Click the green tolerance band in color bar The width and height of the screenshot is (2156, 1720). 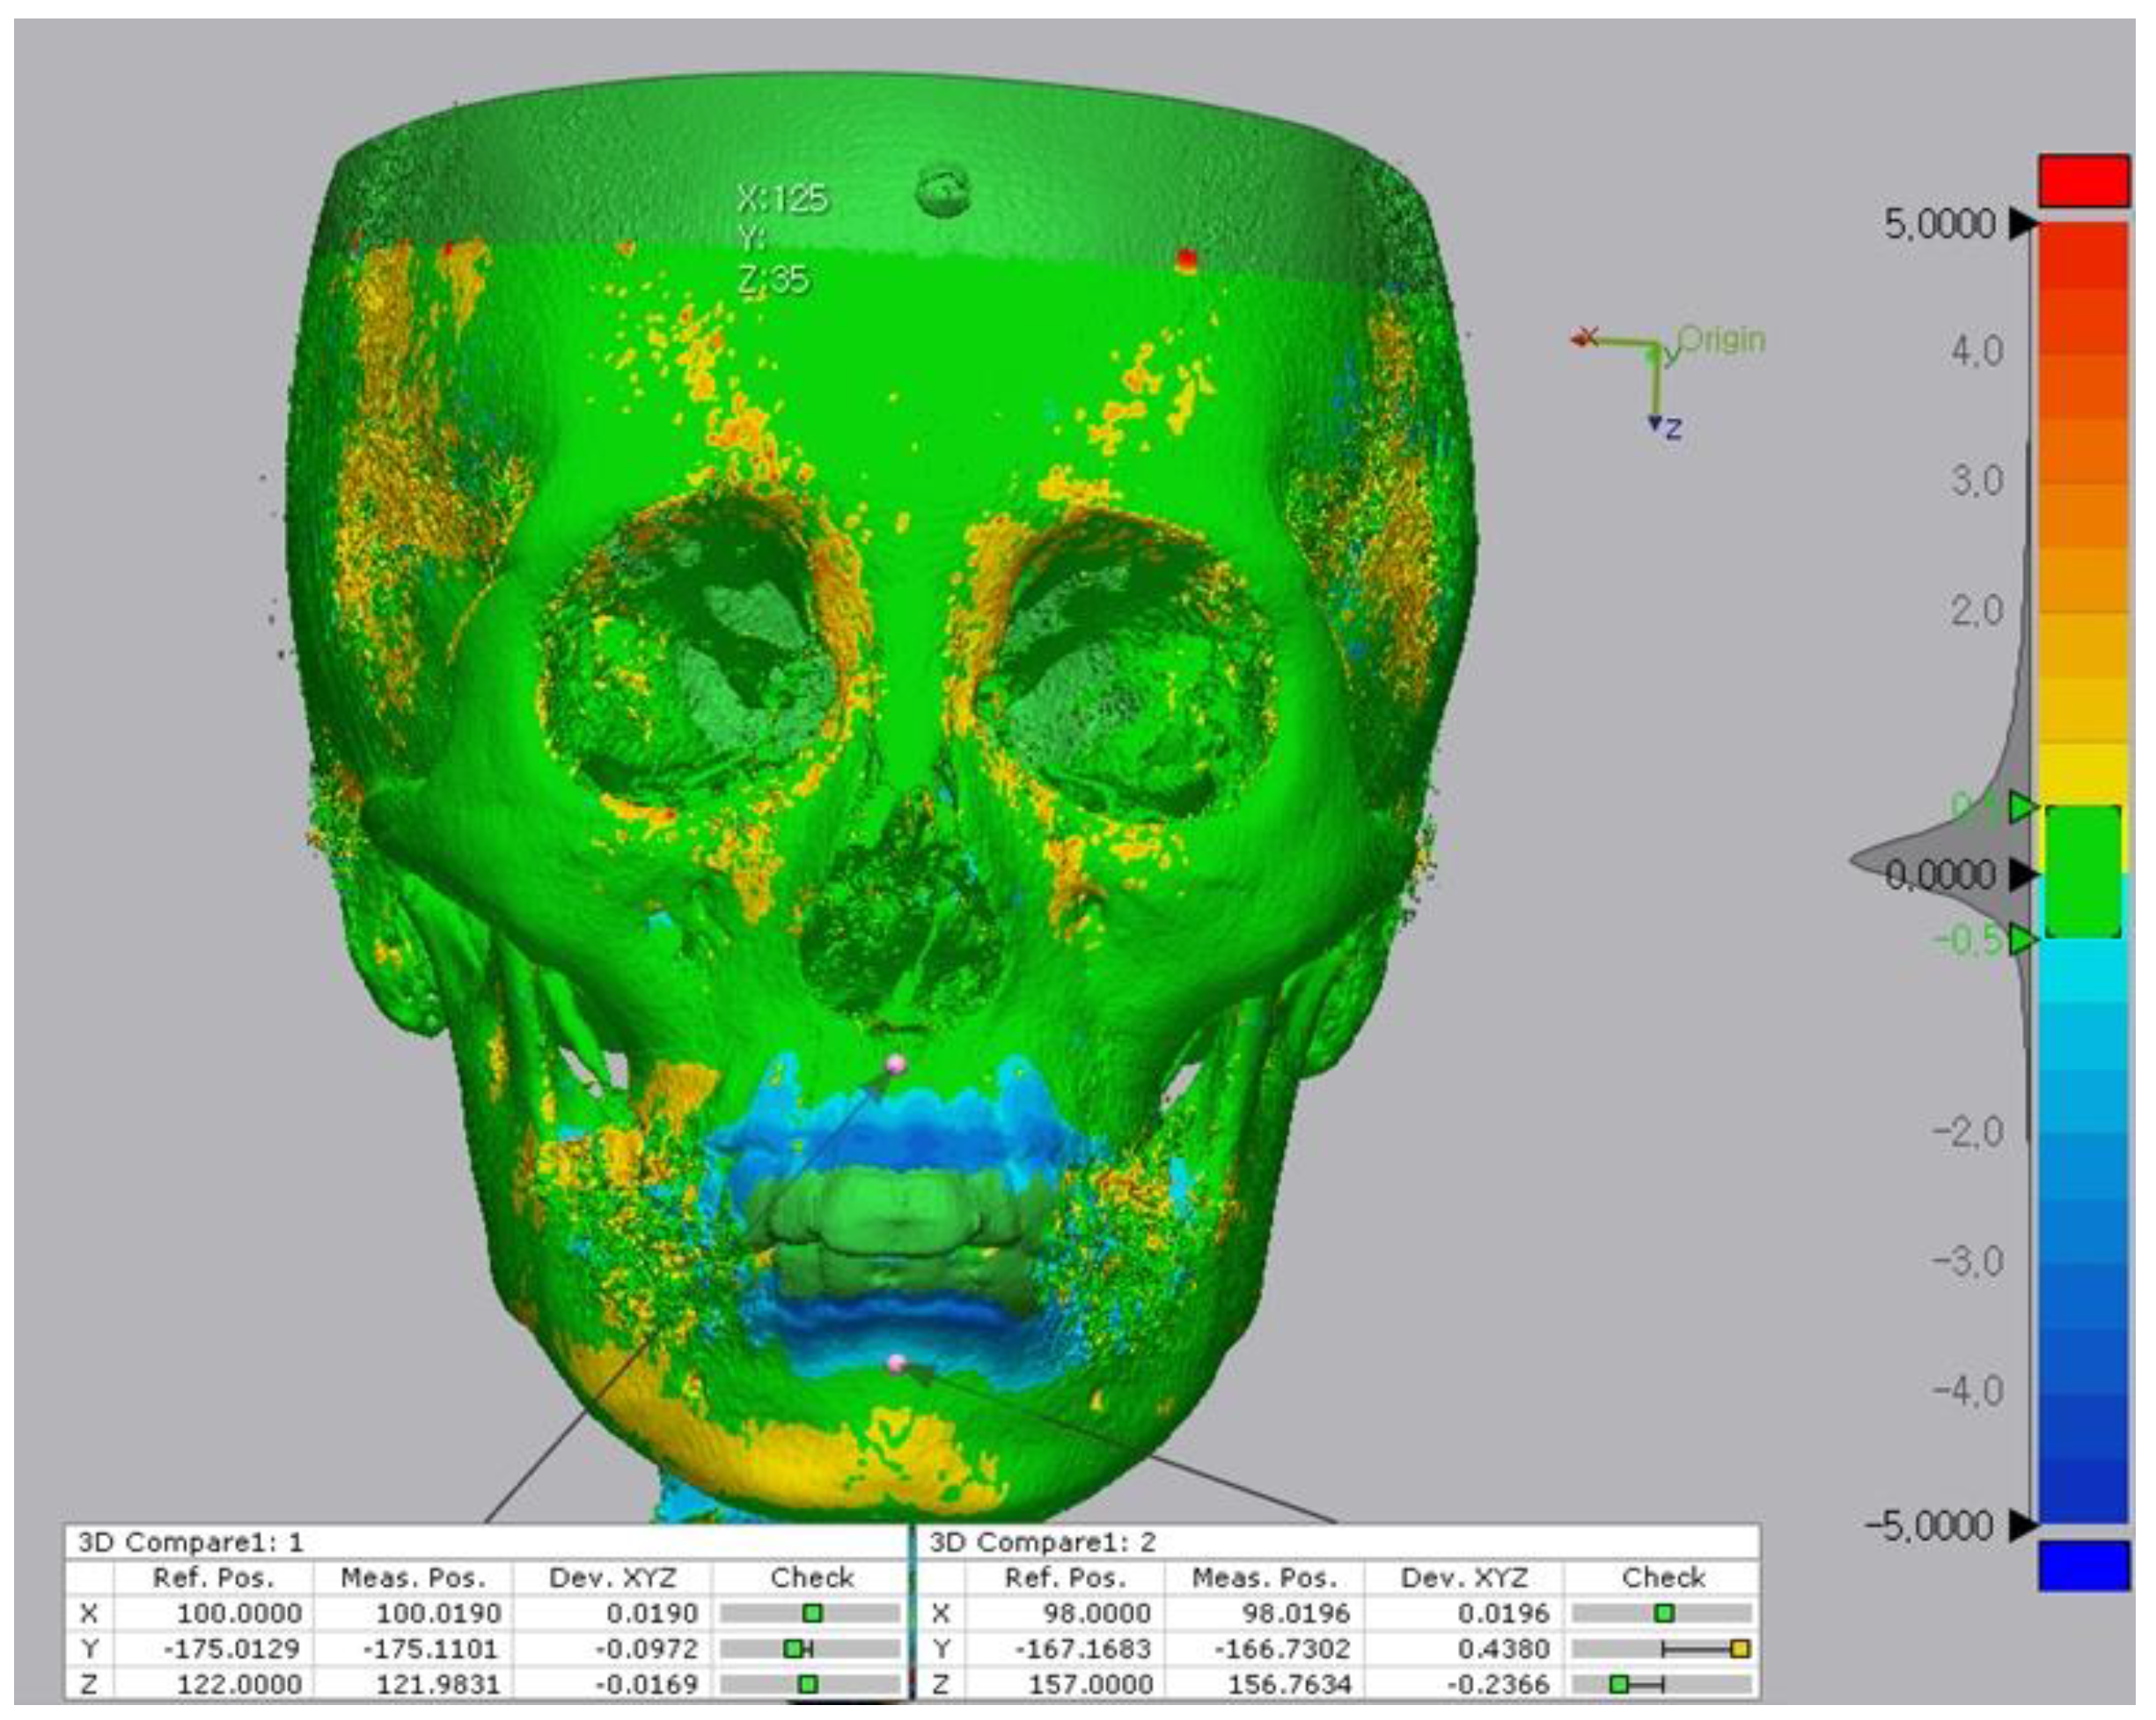pos(2083,872)
